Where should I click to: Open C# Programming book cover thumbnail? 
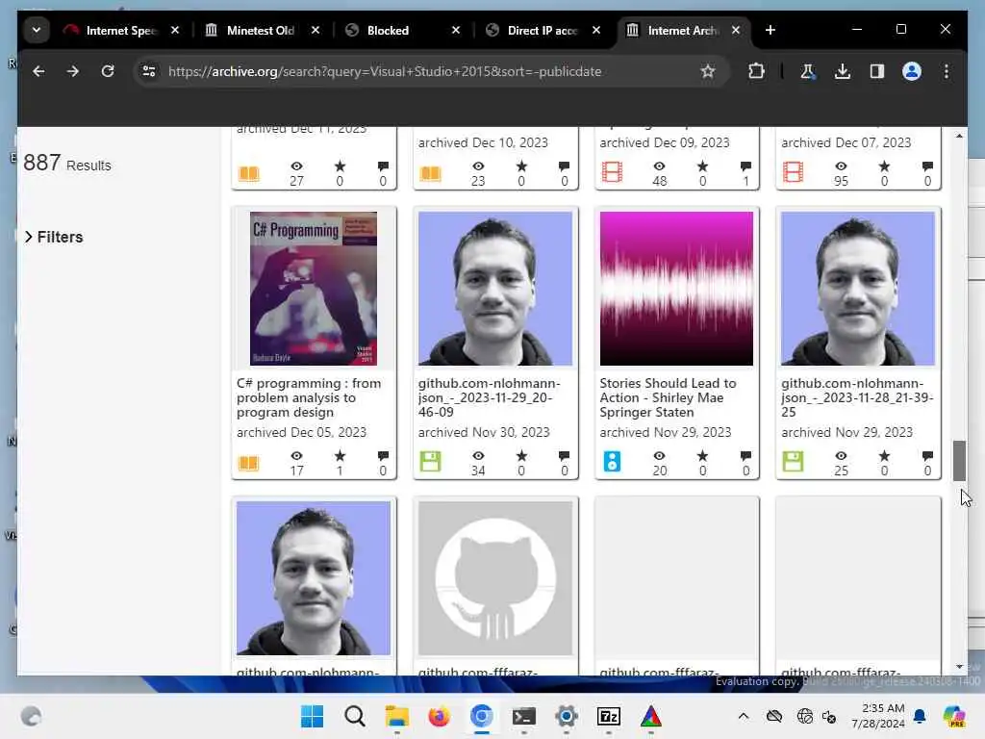pyautogui.click(x=314, y=289)
